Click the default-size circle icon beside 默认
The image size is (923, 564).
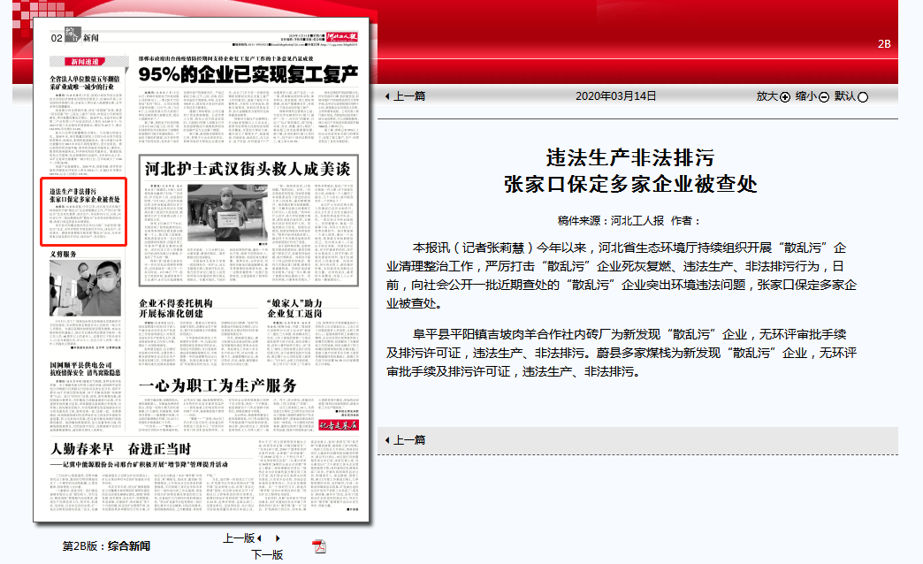tap(863, 97)
